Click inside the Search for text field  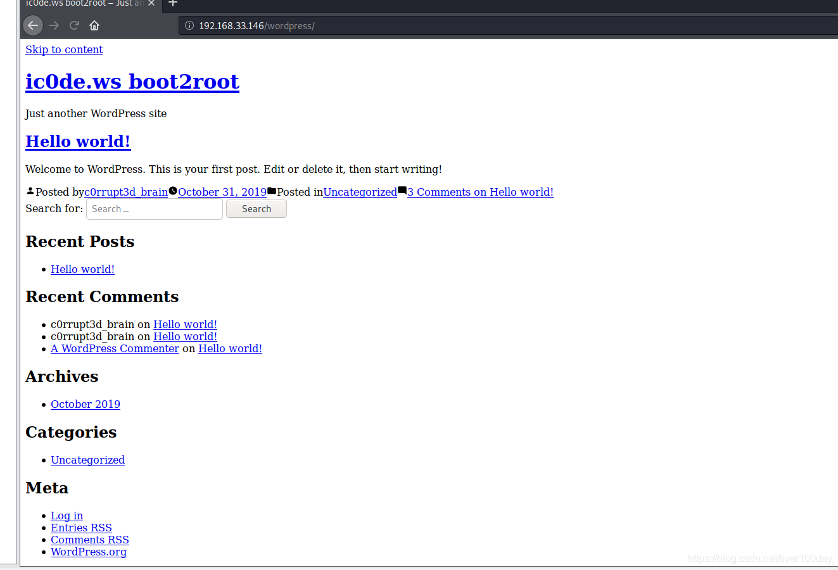tap(155, 209)
